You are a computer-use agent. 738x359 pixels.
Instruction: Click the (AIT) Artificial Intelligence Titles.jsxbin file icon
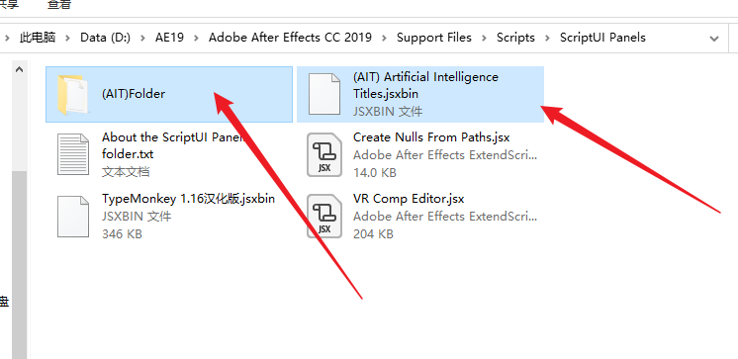(x=323, y=94)
